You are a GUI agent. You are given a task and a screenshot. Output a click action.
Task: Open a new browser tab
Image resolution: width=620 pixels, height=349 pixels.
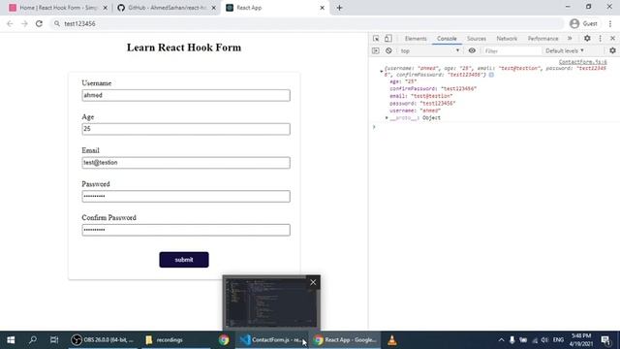[x=339, y=8]
